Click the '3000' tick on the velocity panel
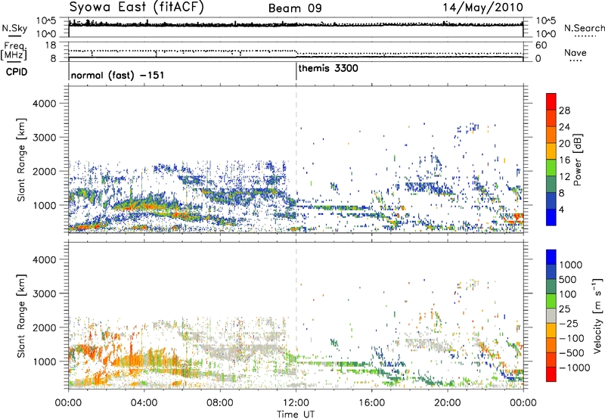The height and width of the screenshot is (419, 605). click(45, 293)
